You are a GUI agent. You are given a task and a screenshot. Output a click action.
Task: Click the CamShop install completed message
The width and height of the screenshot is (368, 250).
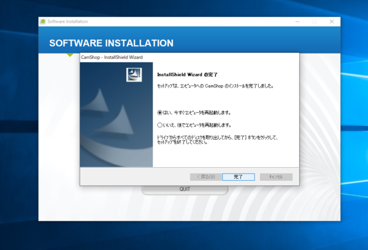(215, 86)
